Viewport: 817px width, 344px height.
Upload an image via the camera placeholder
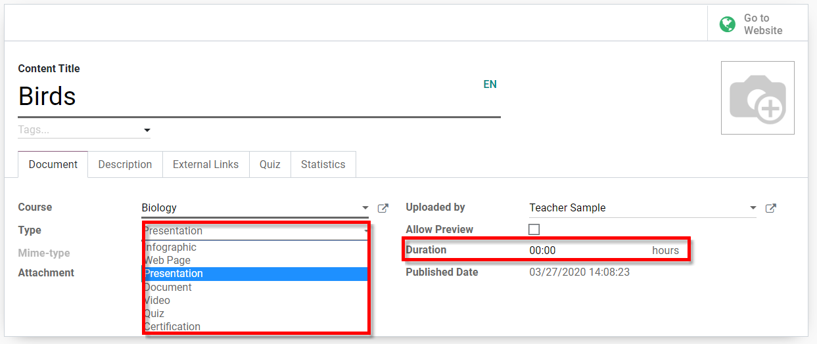(757, 98)
